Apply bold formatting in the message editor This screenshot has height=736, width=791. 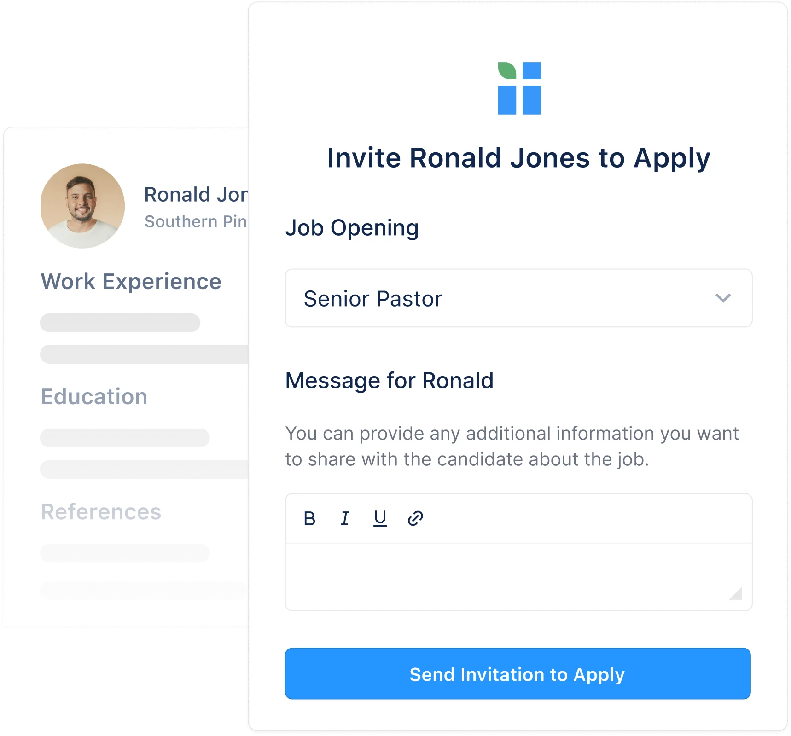(309, 518)
